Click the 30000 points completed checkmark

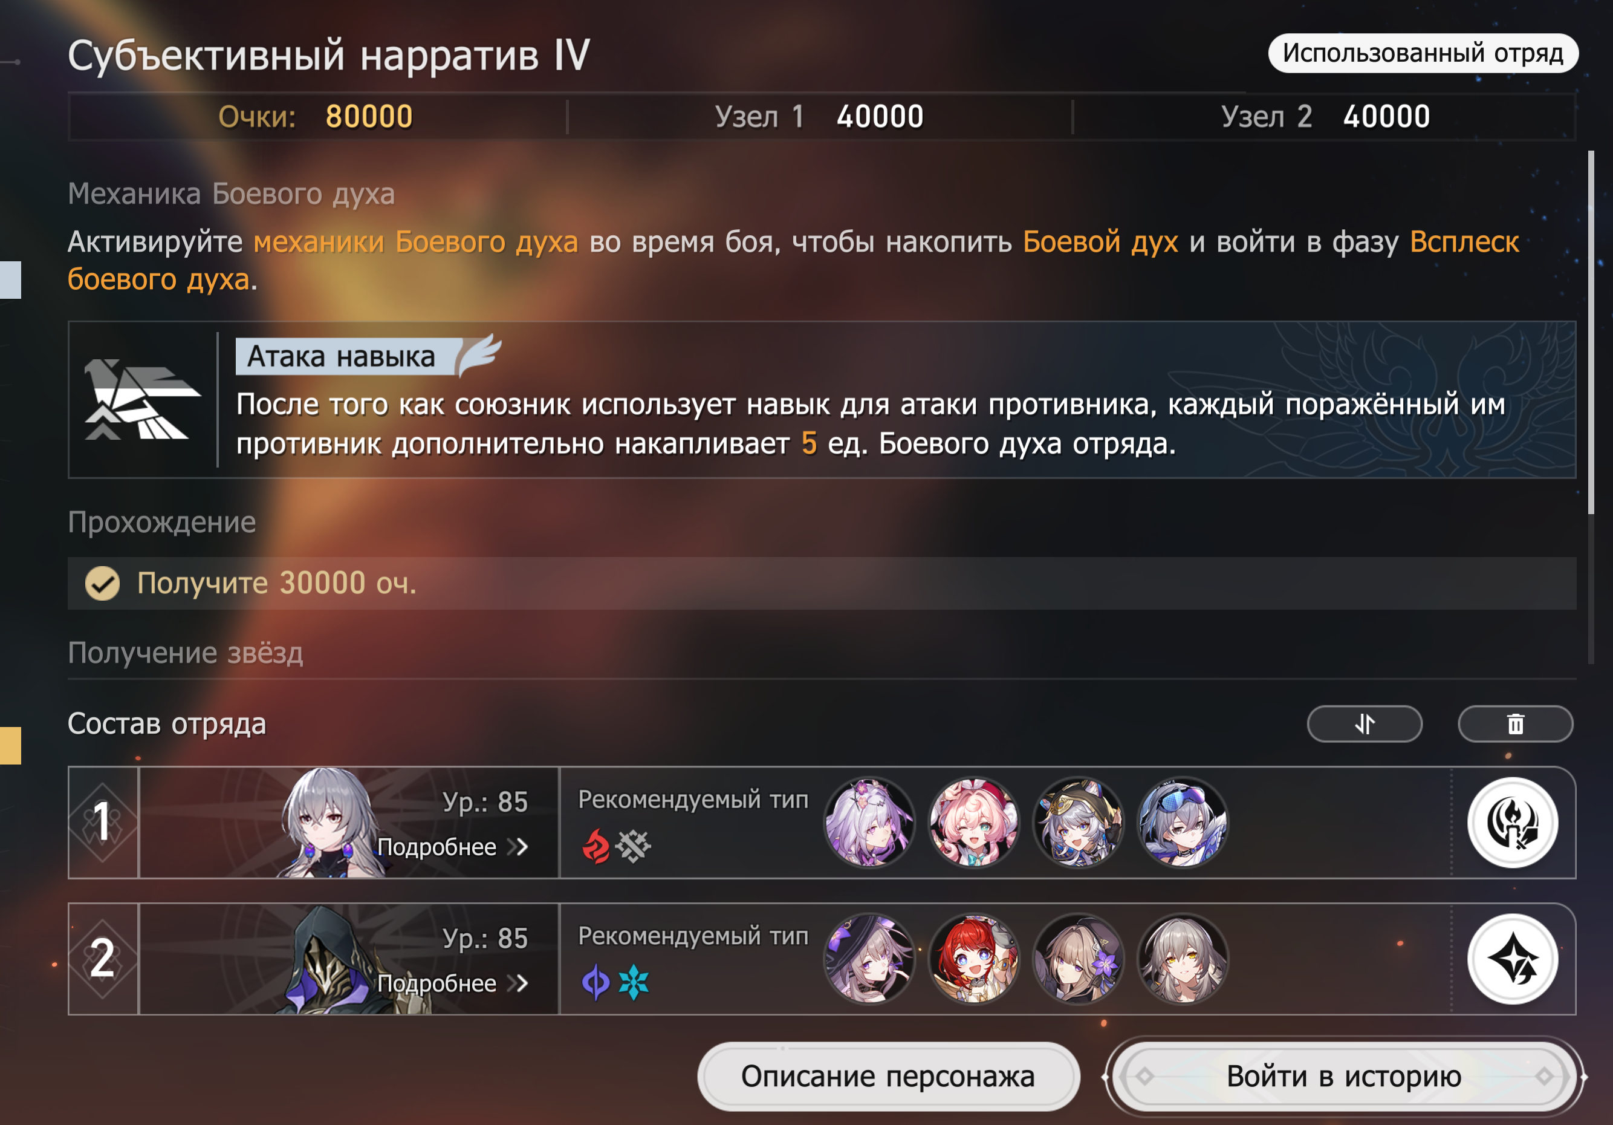pyautogui.click(x=103, y=583)
